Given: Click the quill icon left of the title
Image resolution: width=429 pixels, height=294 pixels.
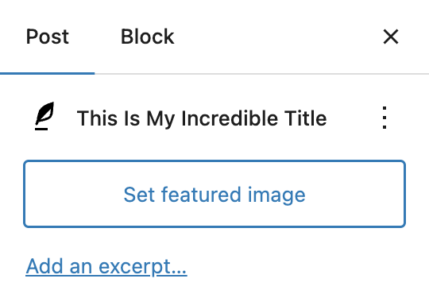Looking at the screenshot, I should coord(44,116).
